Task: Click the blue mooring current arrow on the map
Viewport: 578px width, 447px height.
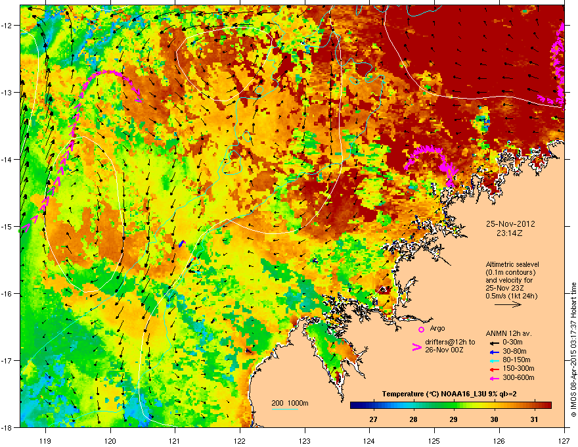Action: [182, 243]
